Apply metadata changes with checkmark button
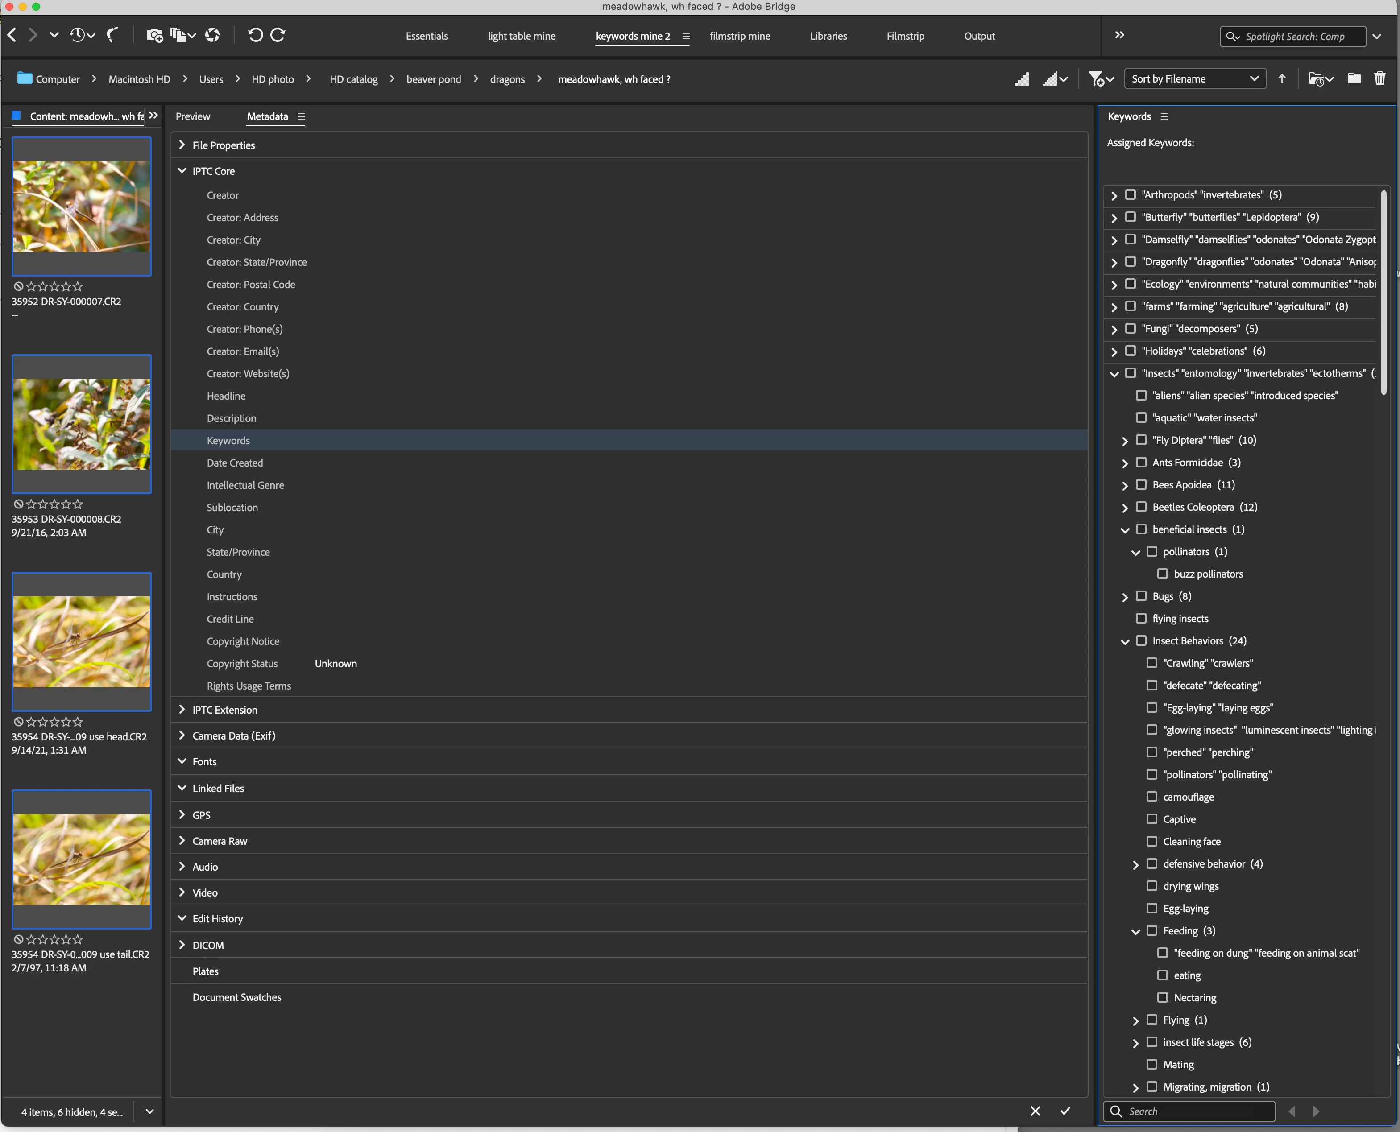 point(1065,1111)
